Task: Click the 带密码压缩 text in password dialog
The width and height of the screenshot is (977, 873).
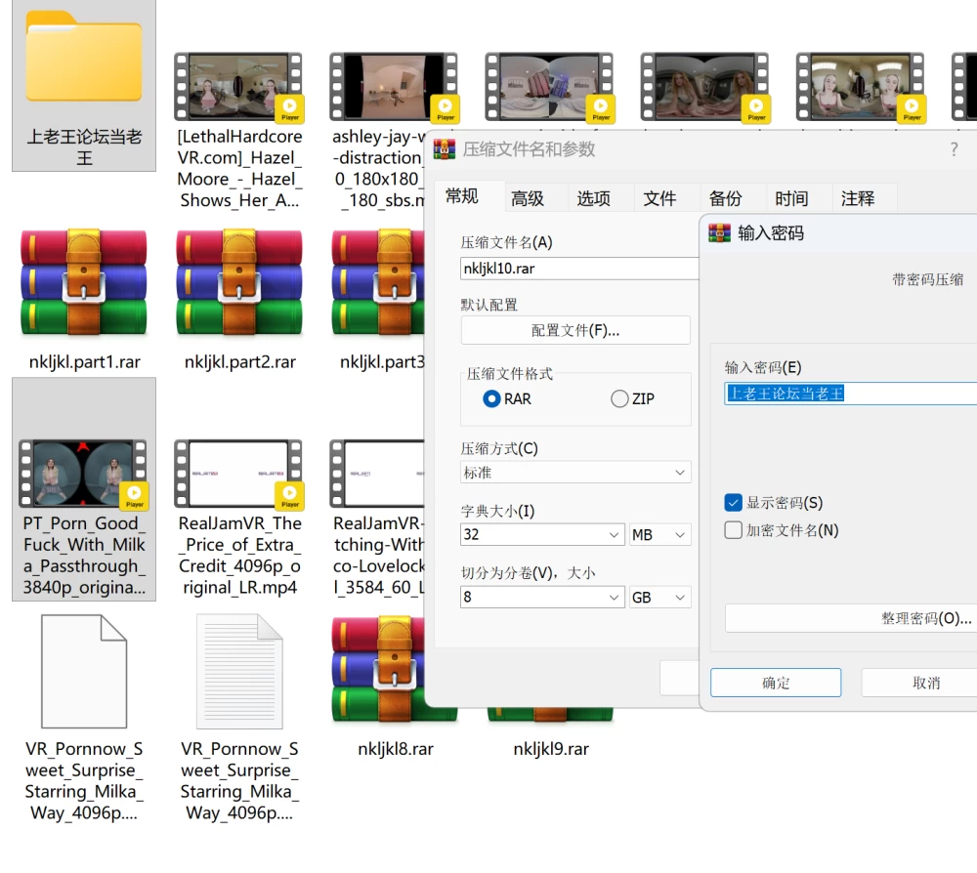Action: (928, 279)
